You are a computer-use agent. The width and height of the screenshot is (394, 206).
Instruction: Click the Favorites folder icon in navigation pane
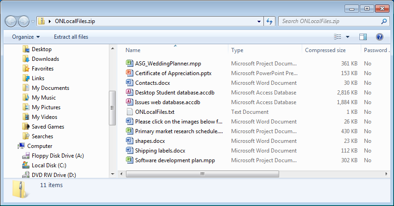pyautogui.click(x=26, y=69)
